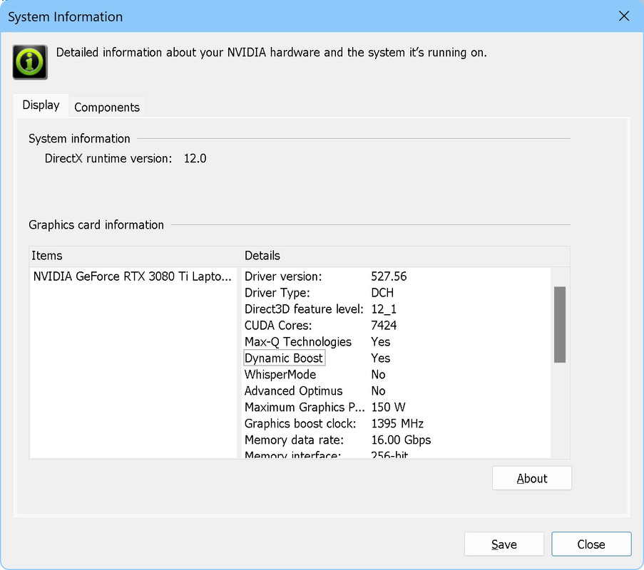Image resolution: width=644 pixels, height=570 pixels.
Task: Select the Memory data rate label
Action: [x=294, y=440]
